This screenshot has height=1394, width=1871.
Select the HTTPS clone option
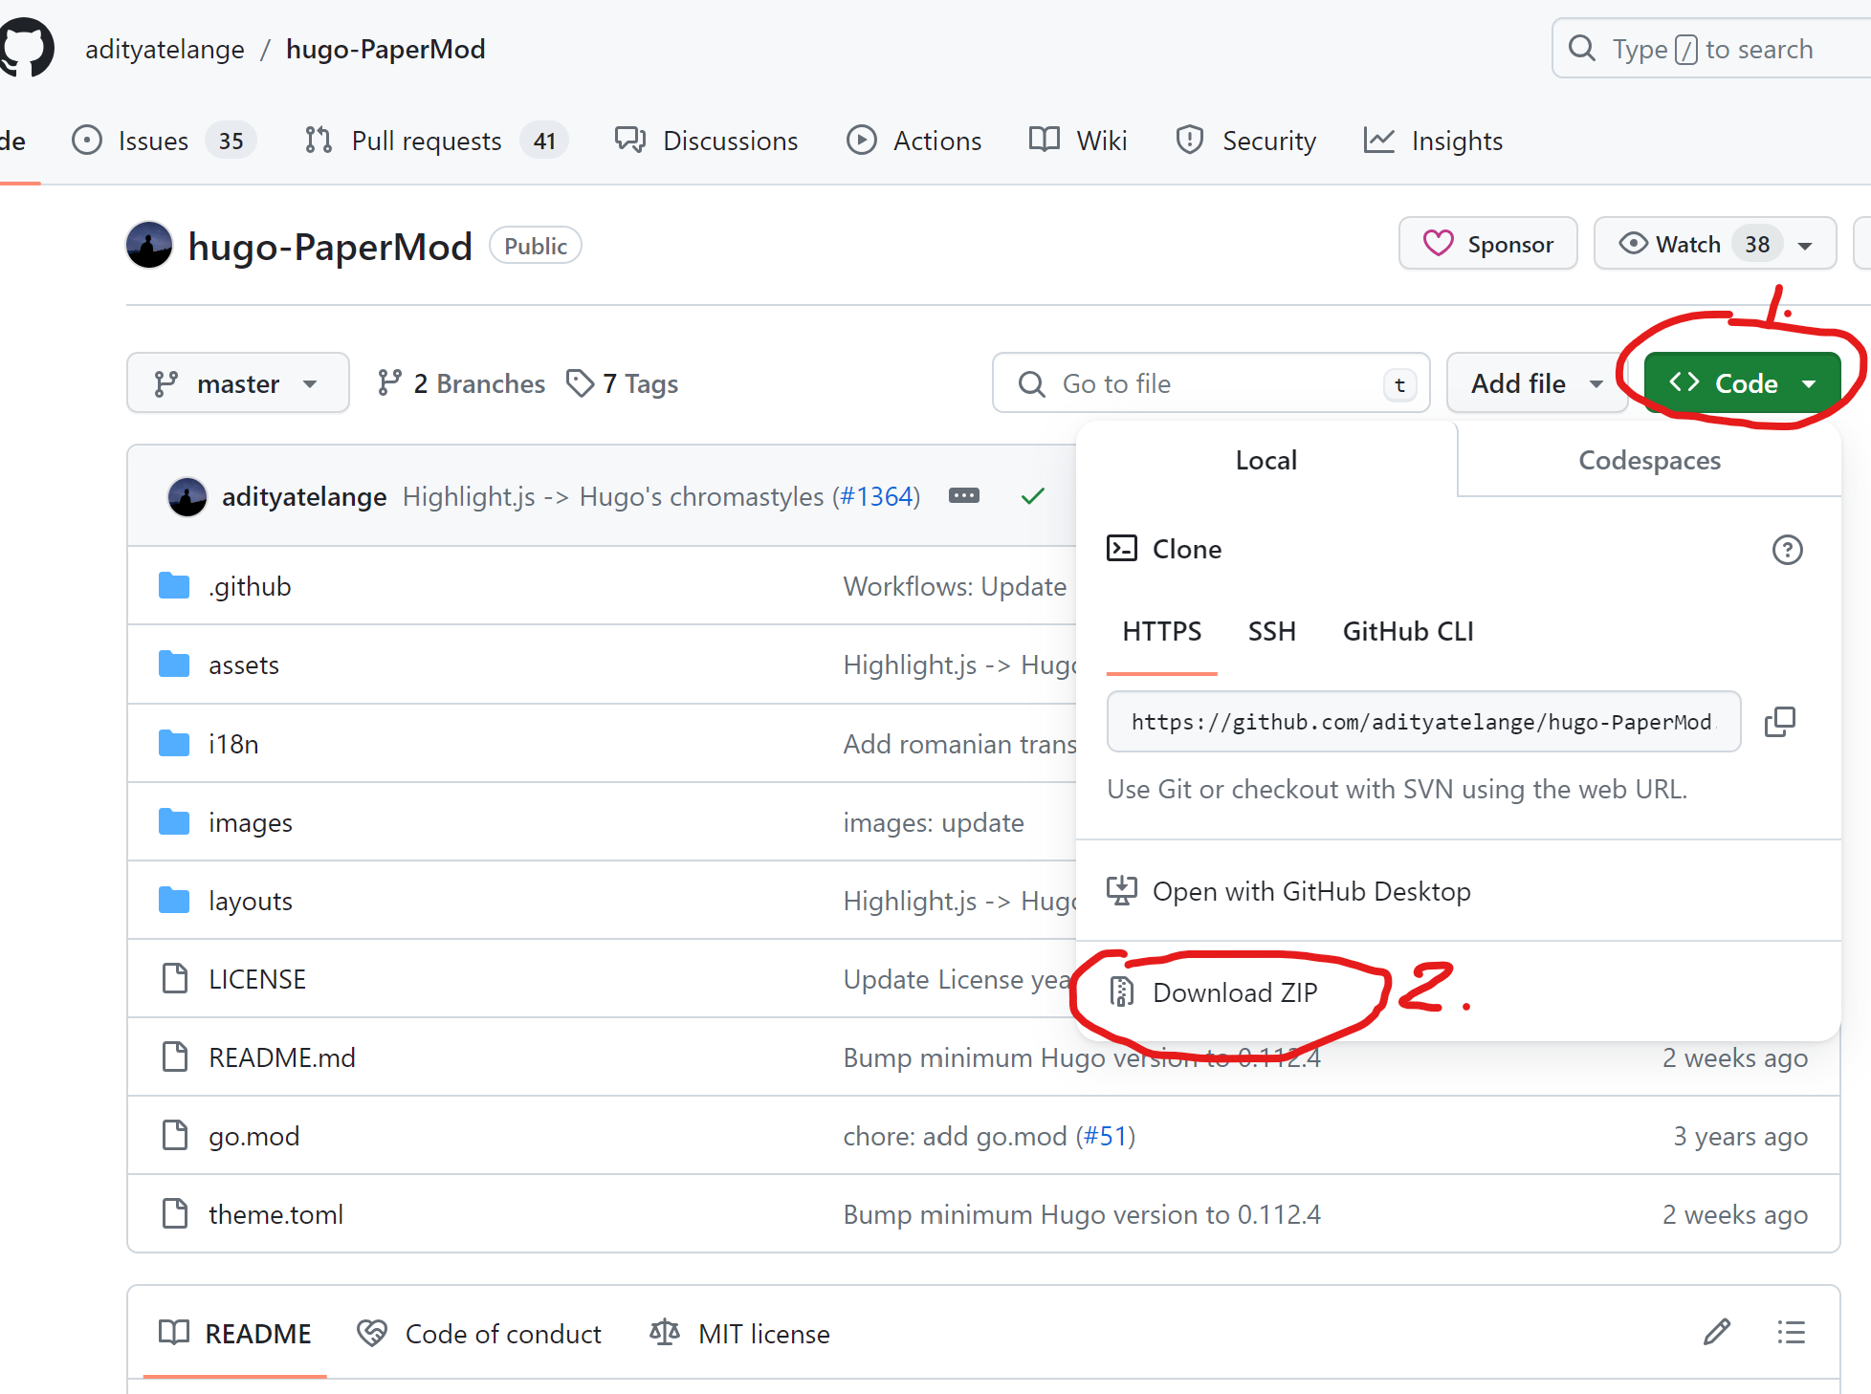pyautogui.click(x=1161, y=632)
